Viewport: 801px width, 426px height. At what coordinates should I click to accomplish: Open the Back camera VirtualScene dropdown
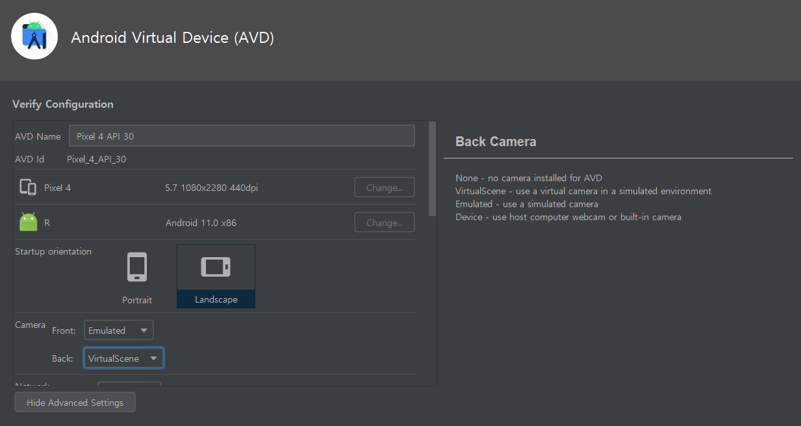(x=123, y=358)
